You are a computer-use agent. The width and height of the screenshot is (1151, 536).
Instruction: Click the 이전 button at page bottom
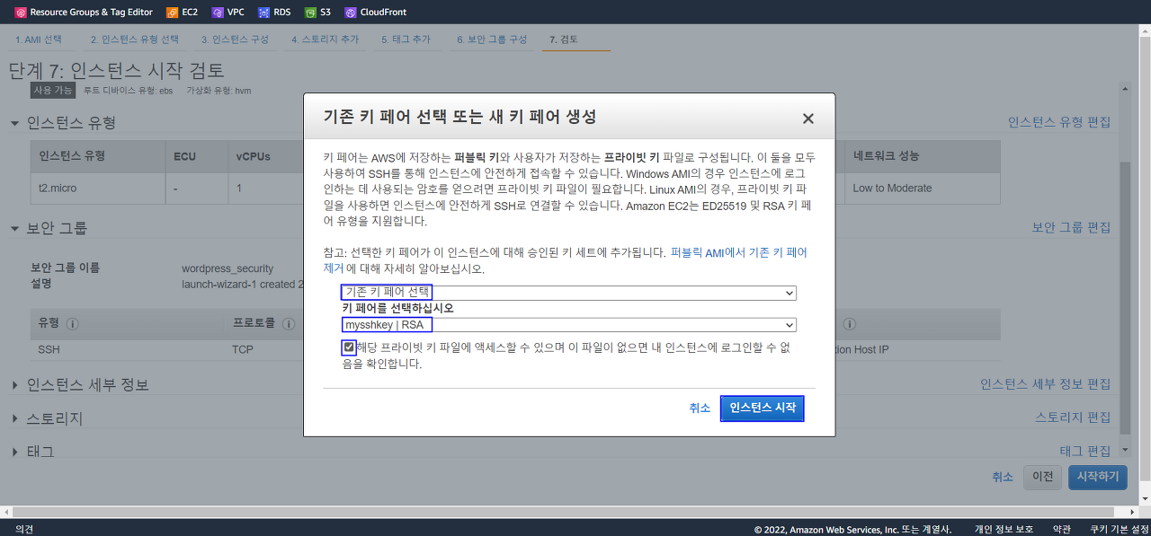pos(1043,477)
